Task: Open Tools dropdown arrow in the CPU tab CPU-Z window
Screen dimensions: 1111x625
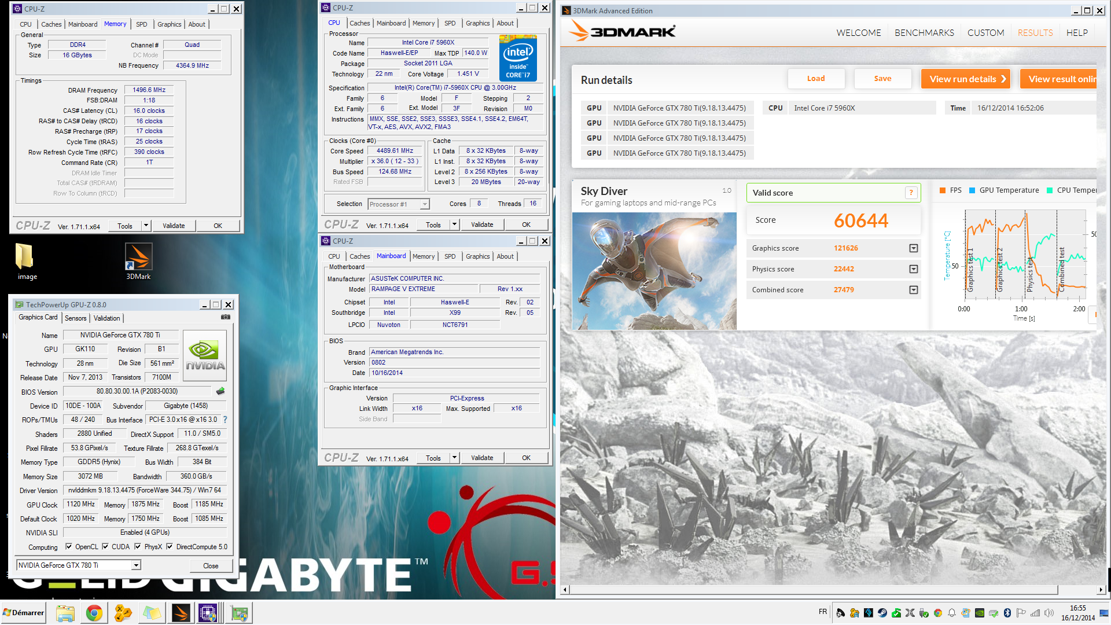Action: pos(454,225)
